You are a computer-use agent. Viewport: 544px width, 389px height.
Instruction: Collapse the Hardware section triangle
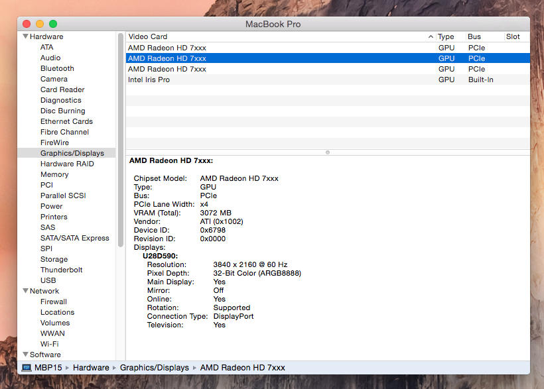tap(25, 36)
